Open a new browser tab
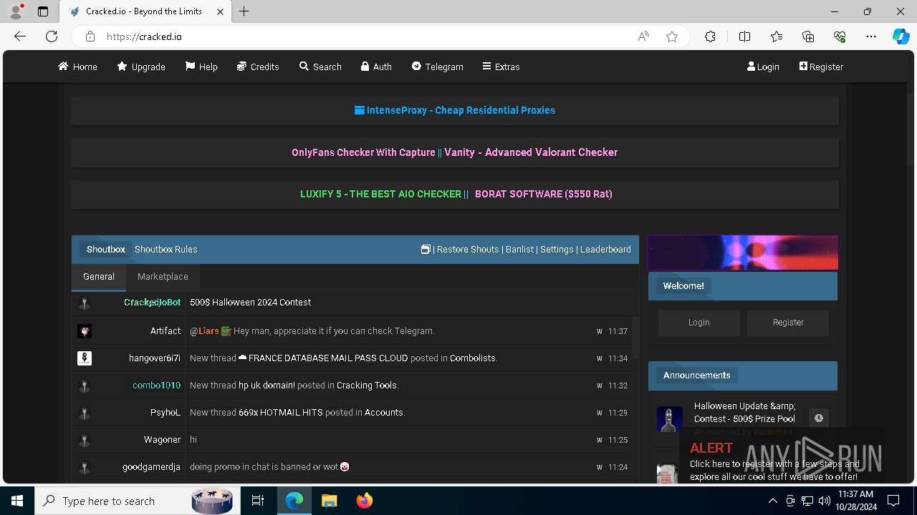 tap(244, 11)
